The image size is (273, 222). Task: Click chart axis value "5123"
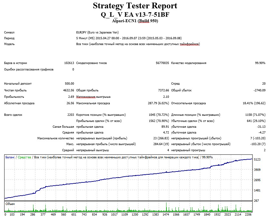point(257,160)
